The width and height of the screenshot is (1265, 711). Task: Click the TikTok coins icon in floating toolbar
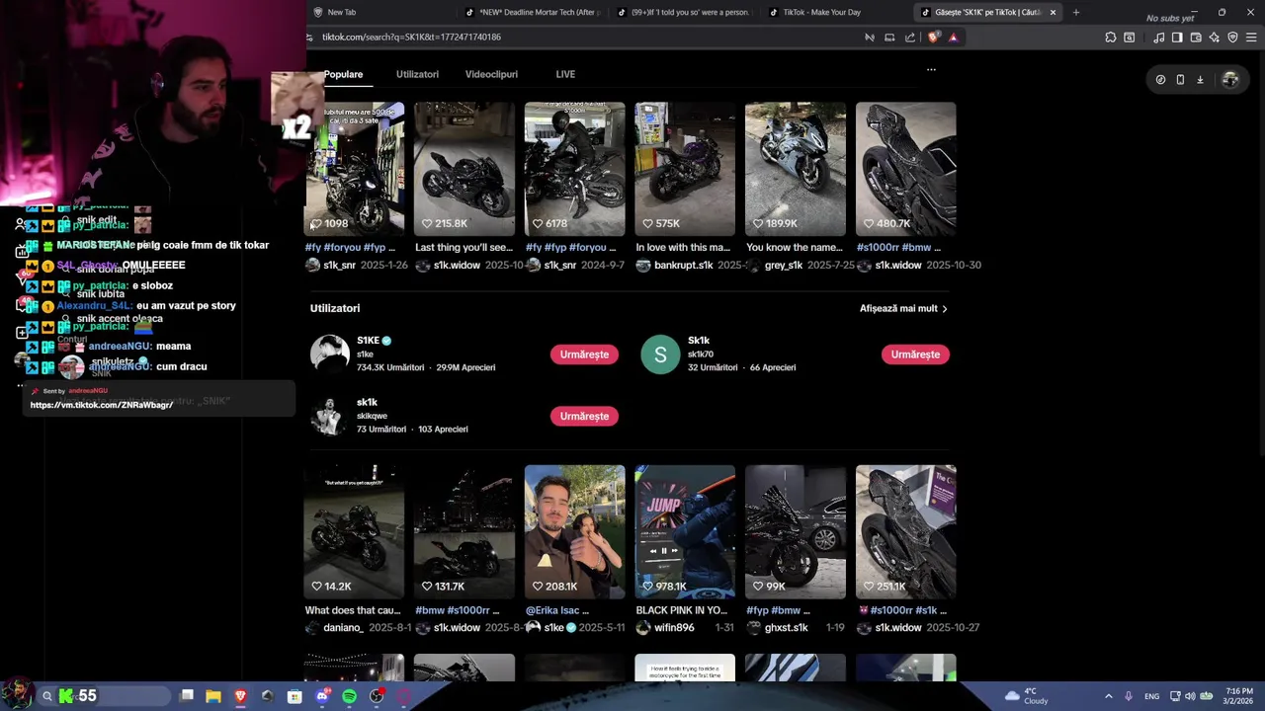(1160, 80)
